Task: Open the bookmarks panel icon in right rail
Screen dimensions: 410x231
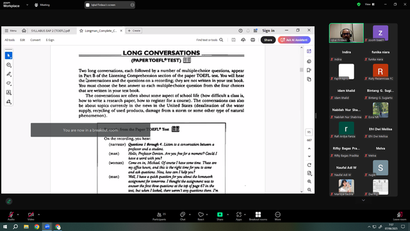Action: point(309,70)
